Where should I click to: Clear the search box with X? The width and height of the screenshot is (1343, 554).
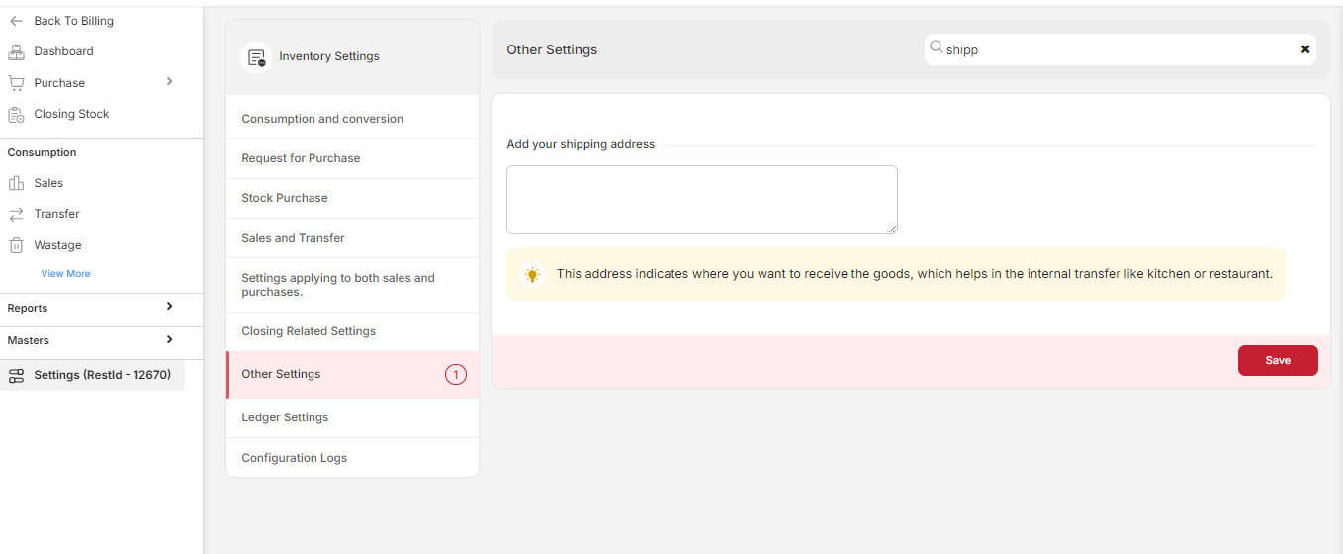point(1305,49)
